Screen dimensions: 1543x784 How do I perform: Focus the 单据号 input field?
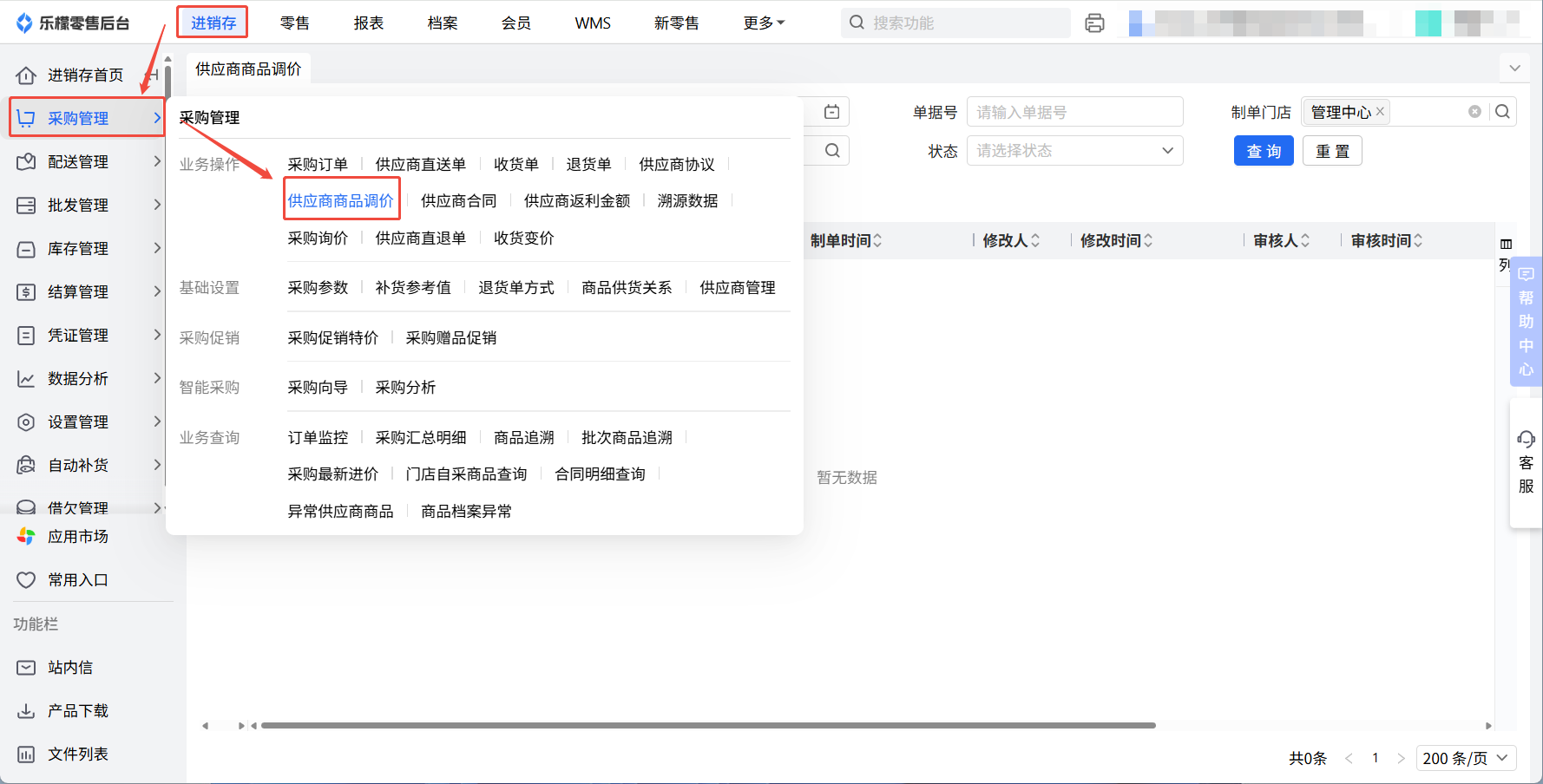tap(1074, 112)
